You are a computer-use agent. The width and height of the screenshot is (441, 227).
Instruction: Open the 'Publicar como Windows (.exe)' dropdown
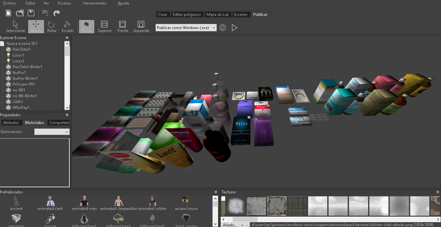[186, 28]
